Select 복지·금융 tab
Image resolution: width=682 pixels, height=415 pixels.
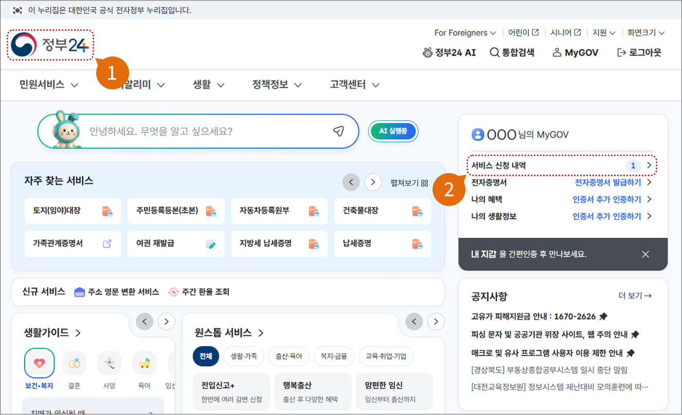coord(333,356)
